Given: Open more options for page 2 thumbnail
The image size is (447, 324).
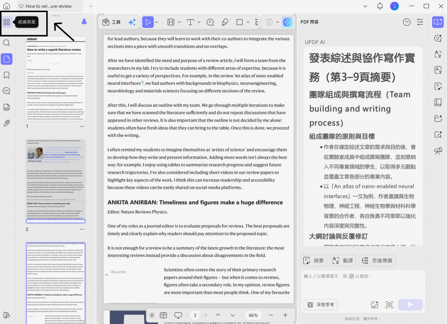Looking at the screenshot, I should (x=82, y=229).
